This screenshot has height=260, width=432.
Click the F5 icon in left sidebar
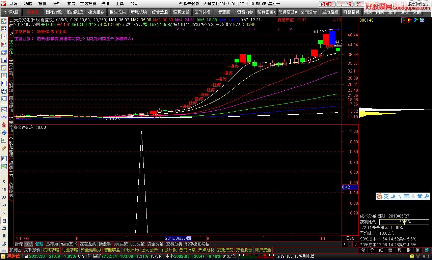pyautogui.click(x=4, y=158)
